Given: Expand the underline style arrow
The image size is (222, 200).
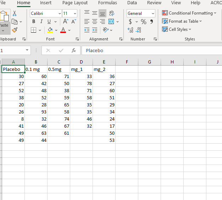Looking at the screenshot, I should coord(55,22).
